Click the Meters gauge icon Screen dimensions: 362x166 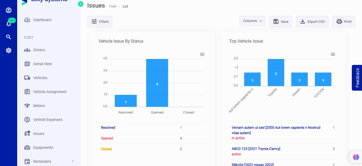click(x=27, y=106)
